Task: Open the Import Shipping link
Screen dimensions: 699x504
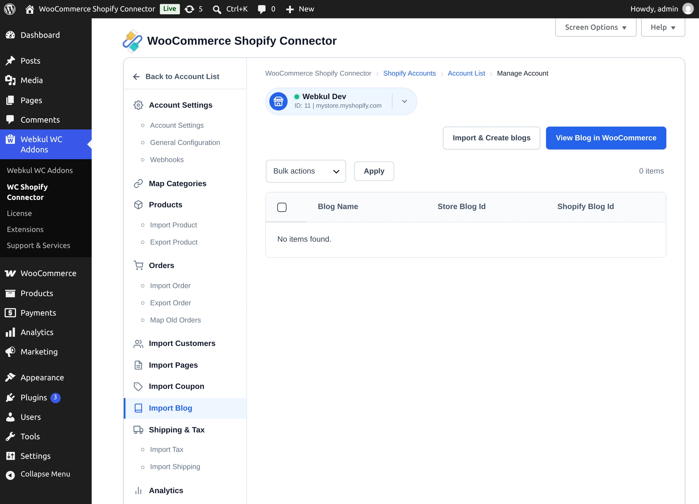Action: pos(175,467)
